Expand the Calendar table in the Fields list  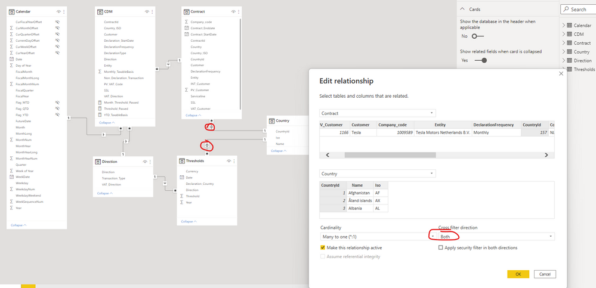[564, 26]
